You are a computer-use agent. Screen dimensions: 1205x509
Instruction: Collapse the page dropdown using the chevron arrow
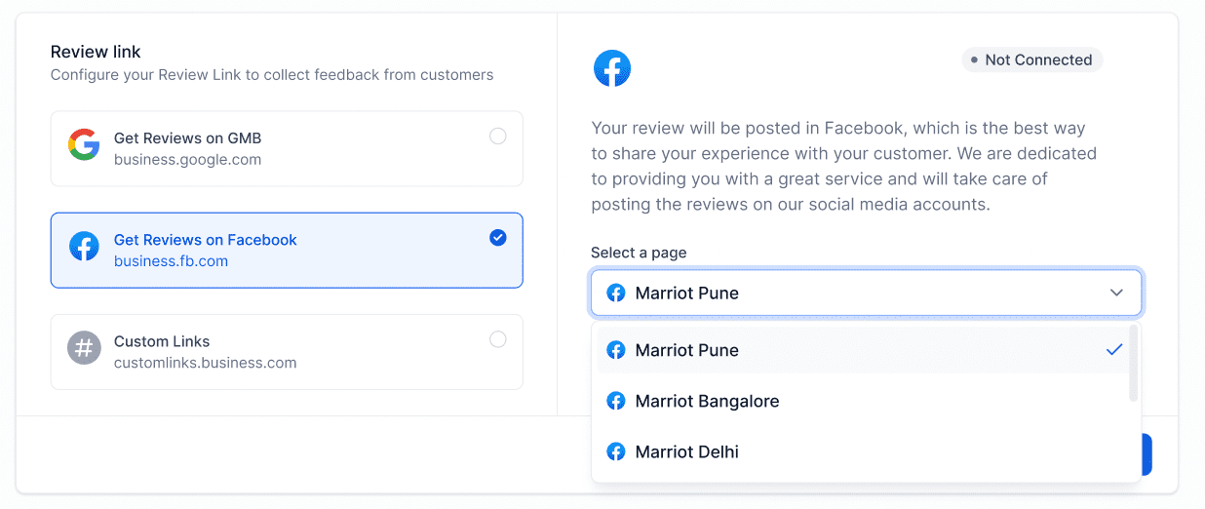(x=1117, y=293)
